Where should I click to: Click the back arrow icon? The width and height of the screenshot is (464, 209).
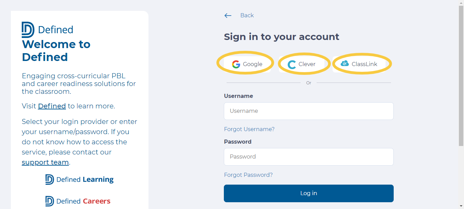coord(228,16)
